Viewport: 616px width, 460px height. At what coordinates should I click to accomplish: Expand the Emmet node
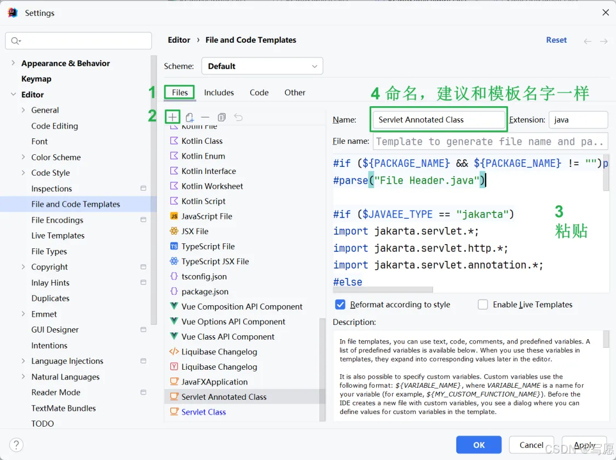23,314
